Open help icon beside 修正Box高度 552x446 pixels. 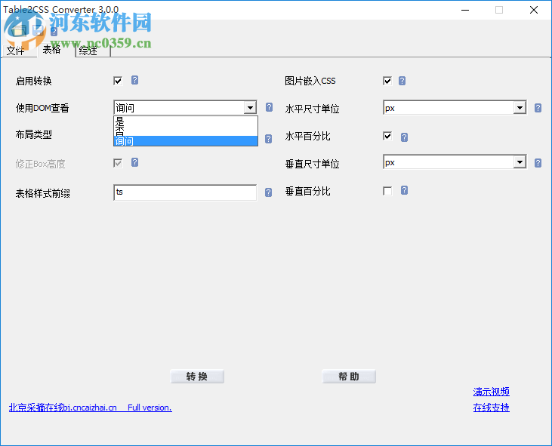(135, 162)
